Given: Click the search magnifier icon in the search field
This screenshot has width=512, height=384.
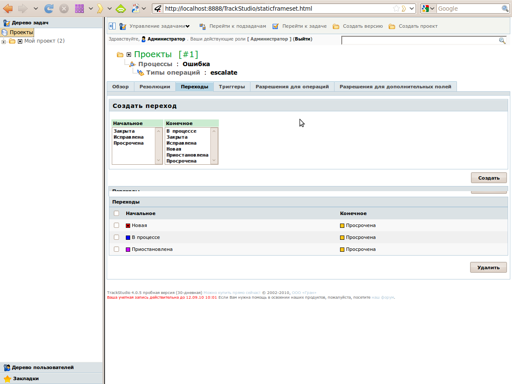Looking at the screenshot, I should [502, 41].
